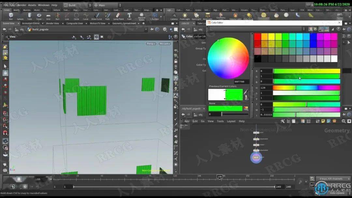Add a Volume Light
Image resolution: width=352 pixels, height=198 pixels.
[235, 16]
